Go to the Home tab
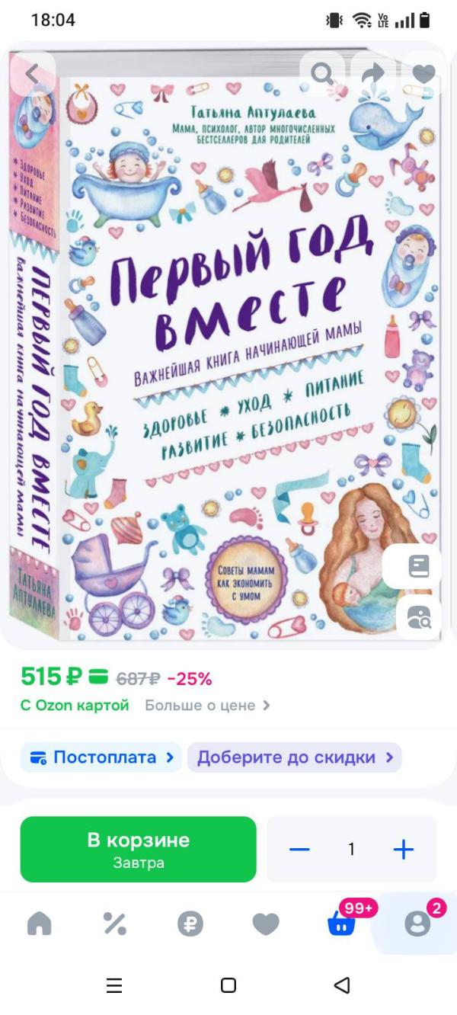Viewport: 457px width, 1015px height. 39,924
